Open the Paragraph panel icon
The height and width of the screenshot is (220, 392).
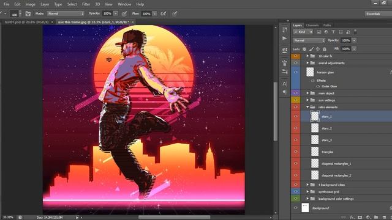tap(284, 92)
